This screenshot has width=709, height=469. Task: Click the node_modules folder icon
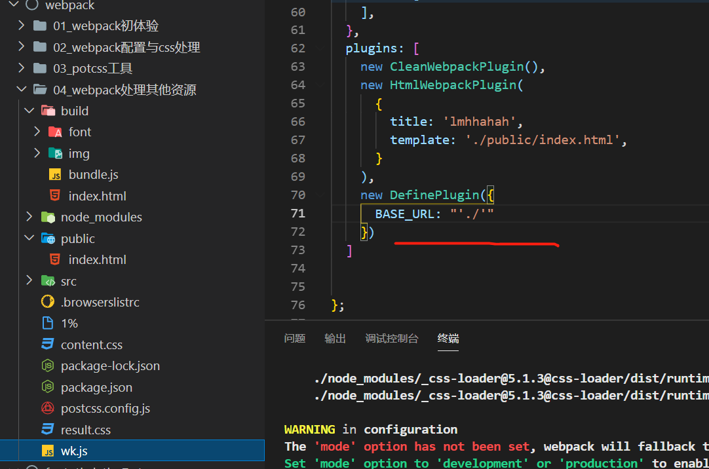click(48, 217)
